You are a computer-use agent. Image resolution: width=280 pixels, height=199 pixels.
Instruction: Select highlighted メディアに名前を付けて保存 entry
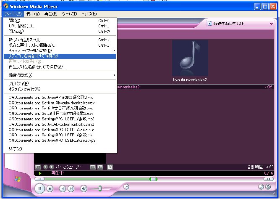(x=60, y=56)
